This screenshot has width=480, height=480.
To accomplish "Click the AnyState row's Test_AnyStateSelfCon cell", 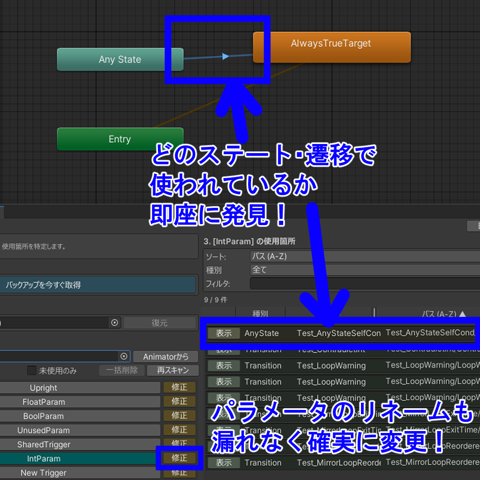I will pos(338,333).
